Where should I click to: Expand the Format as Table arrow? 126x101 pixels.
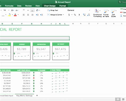[x=108, y=11]
